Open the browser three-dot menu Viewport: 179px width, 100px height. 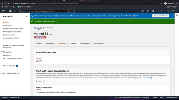[176, 3]
